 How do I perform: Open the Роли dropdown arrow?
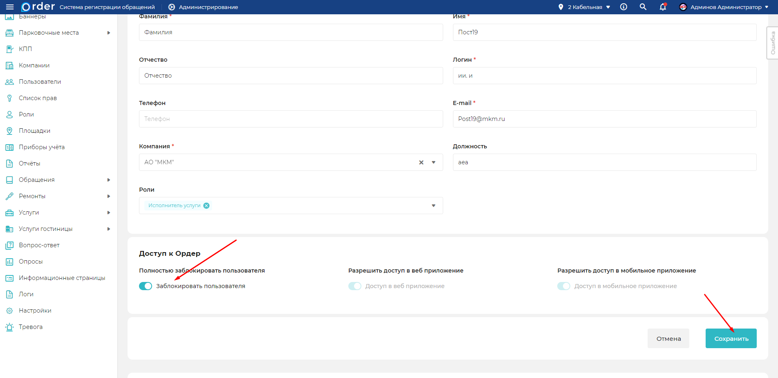pyautogui.click(x=433, y=206)
